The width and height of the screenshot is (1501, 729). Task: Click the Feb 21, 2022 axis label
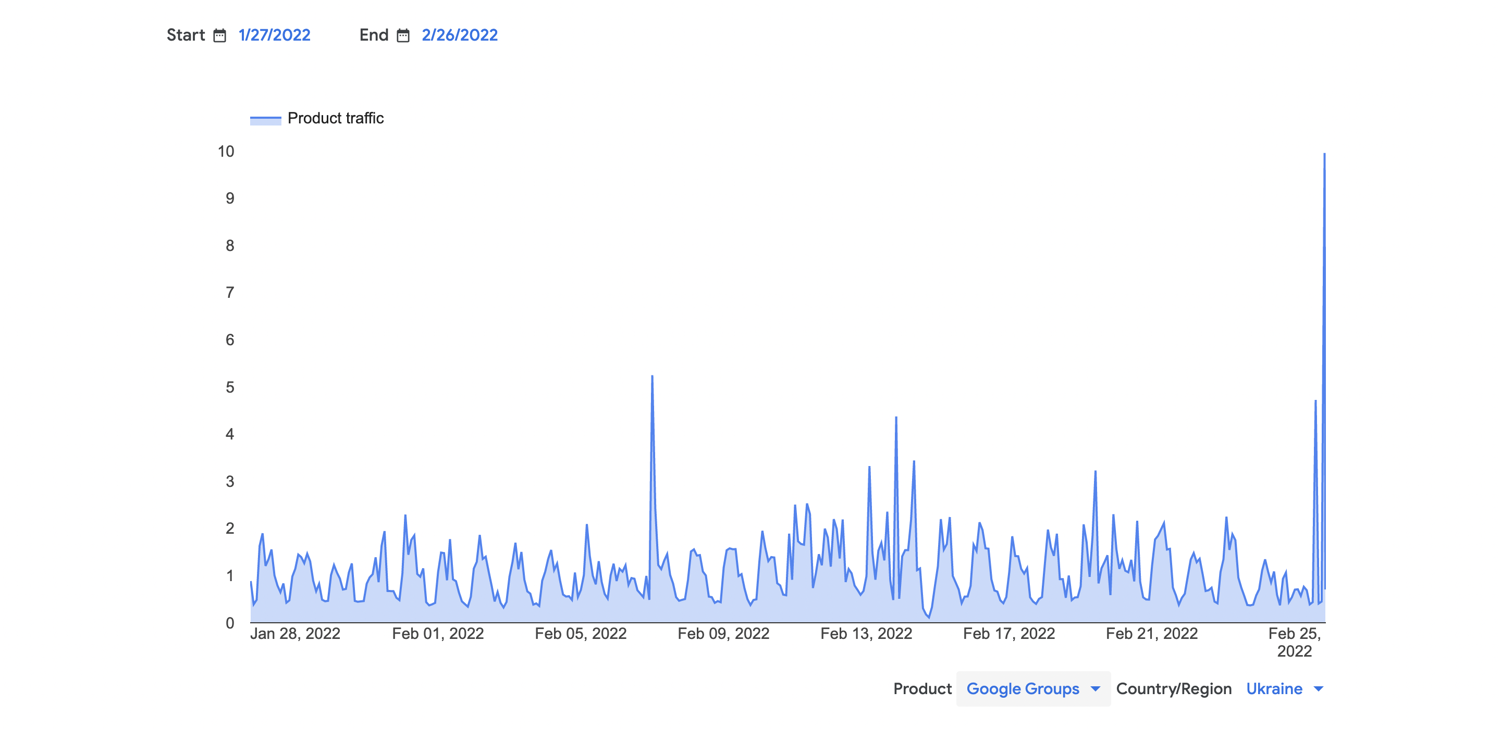click(x=1151, y=634)
